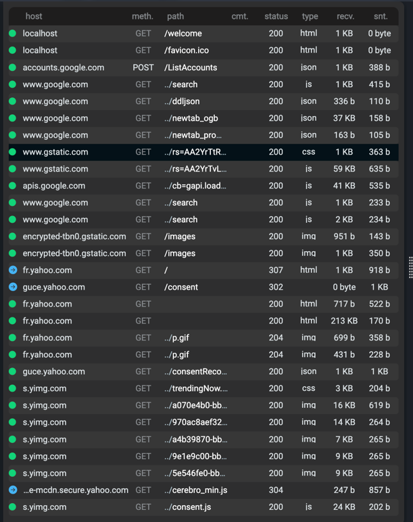Select the ../a4b39870-bb… image request
Screen dimensions: 413x522
click(x=203, y=440)
